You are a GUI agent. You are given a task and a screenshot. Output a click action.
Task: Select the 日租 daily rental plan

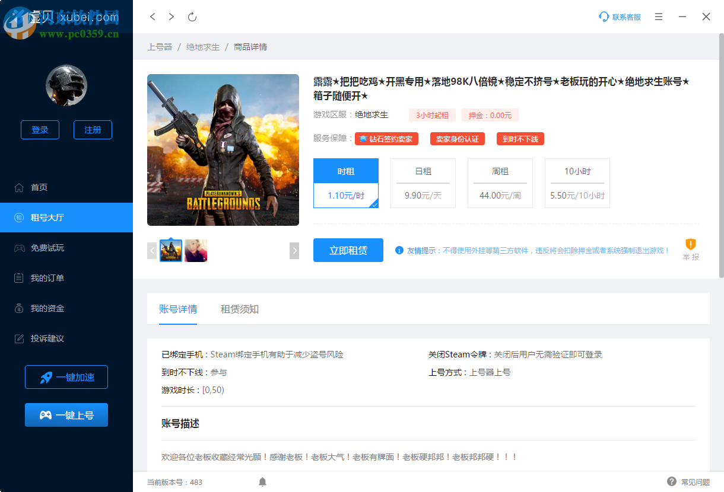[423, 183]
